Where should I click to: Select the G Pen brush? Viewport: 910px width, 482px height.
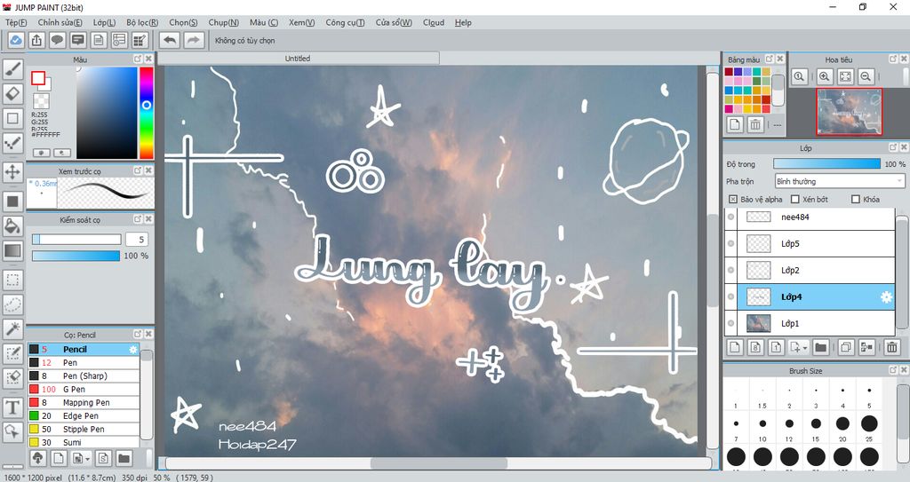point(84,389)
